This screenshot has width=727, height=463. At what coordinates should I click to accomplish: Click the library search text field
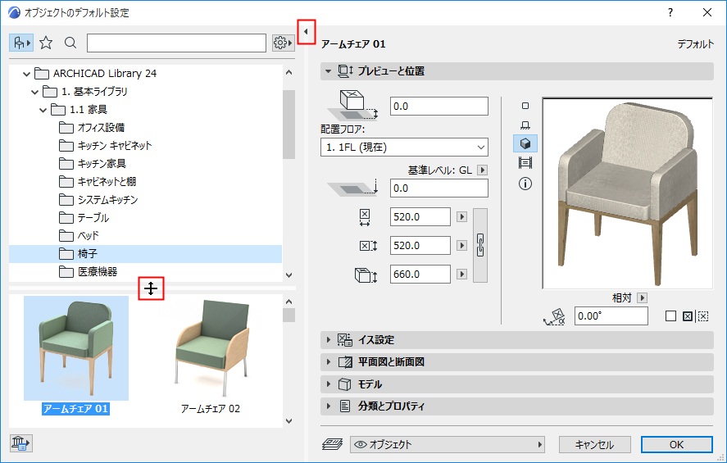tap(177, 43)
